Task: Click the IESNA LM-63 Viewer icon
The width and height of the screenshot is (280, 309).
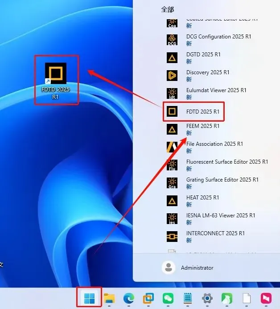Action: point(172,219)
